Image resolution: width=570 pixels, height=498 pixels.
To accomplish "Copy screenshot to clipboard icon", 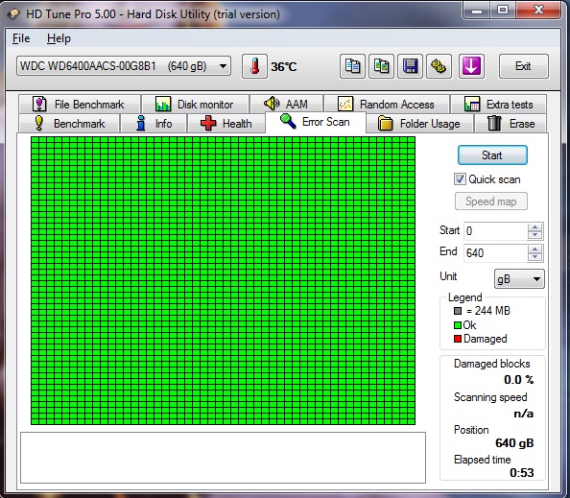I will click(x=381, y=66).
